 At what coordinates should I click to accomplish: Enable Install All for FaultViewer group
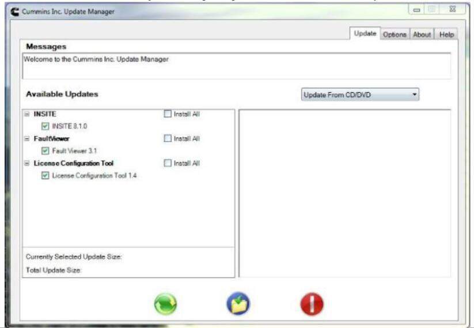(168, 138)
